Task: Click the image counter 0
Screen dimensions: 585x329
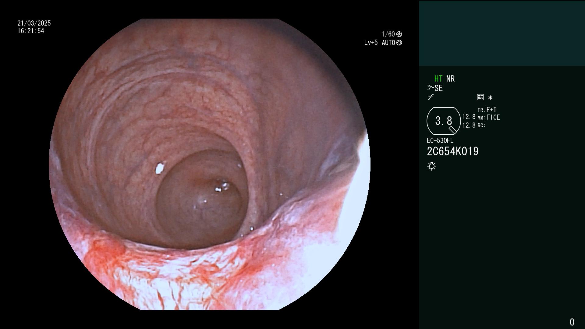Action: [572, 322]
